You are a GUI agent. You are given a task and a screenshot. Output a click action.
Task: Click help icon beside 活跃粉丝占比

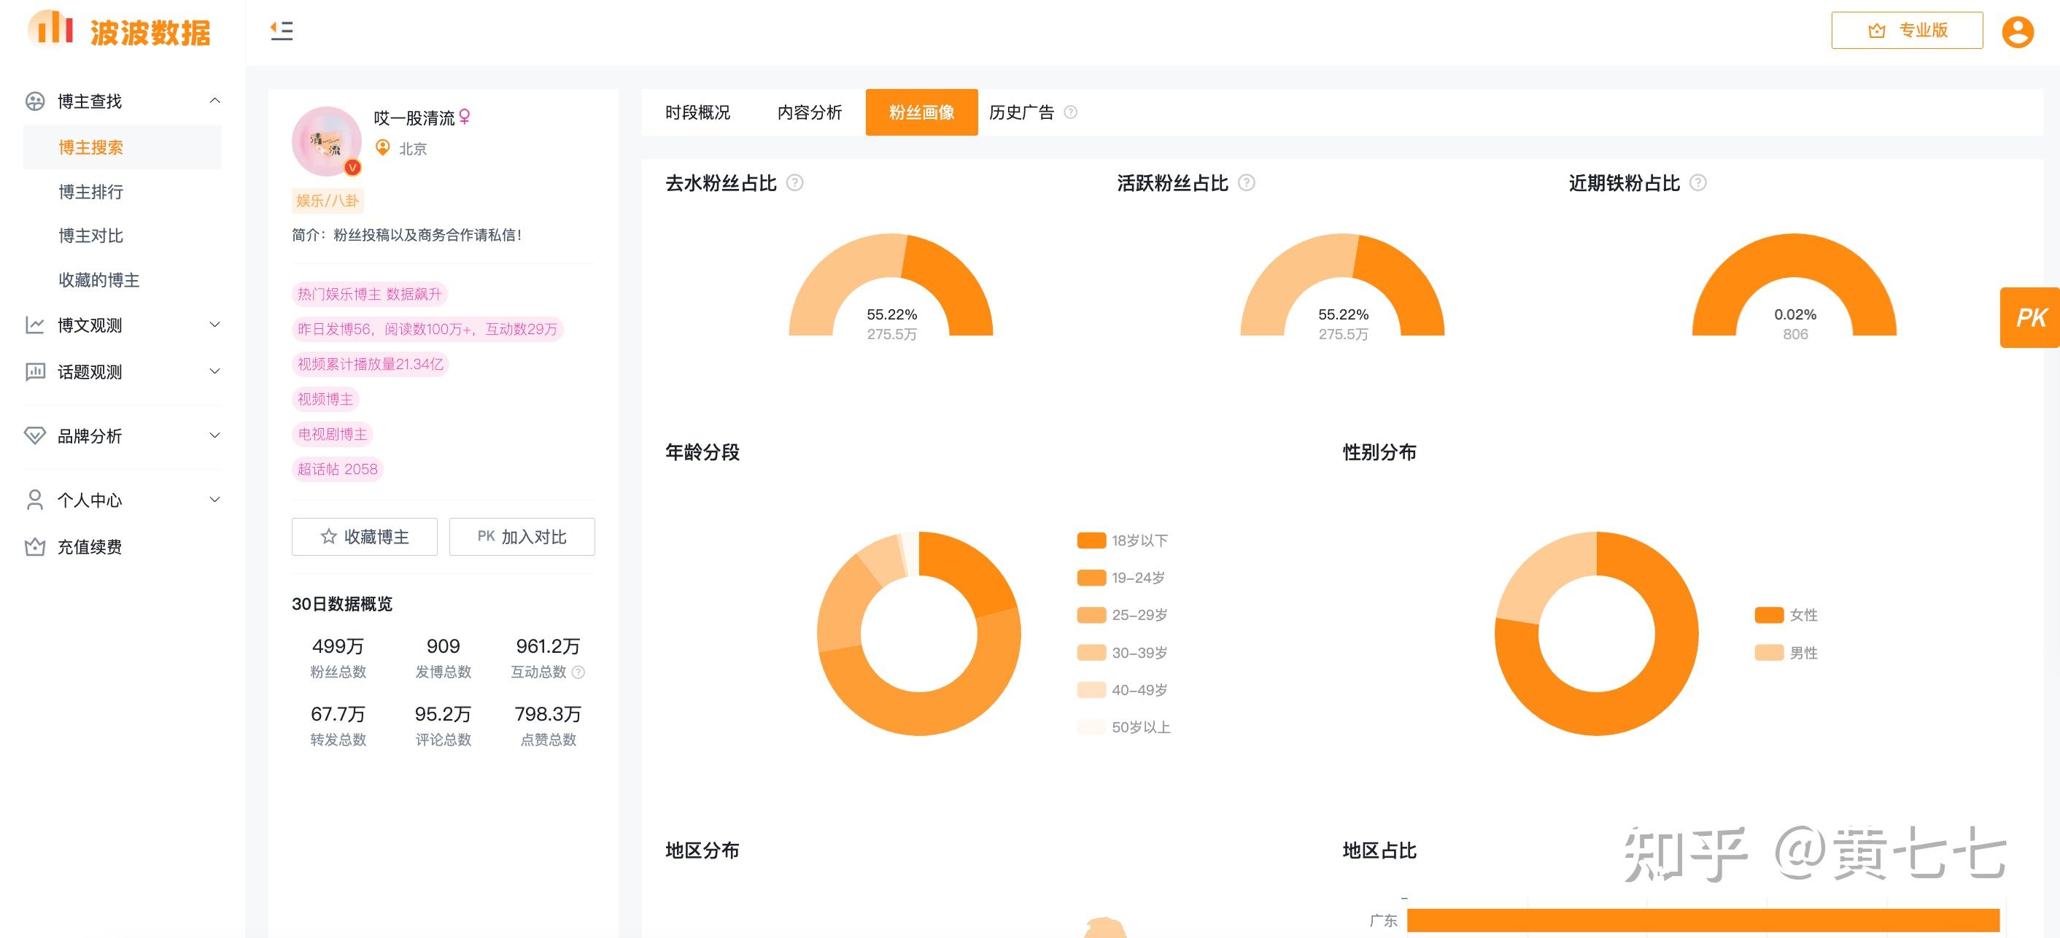coord(1246,183)
